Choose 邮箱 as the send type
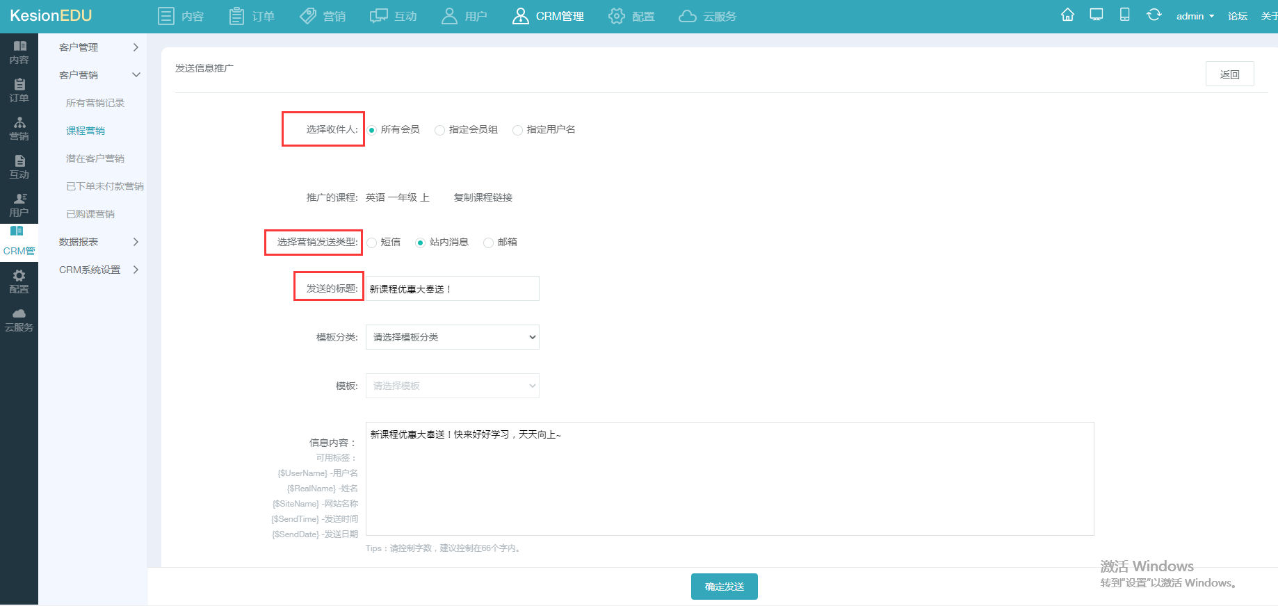This screenshot has height=606, width=1278. pyautogui.click(x=488, y=243)
